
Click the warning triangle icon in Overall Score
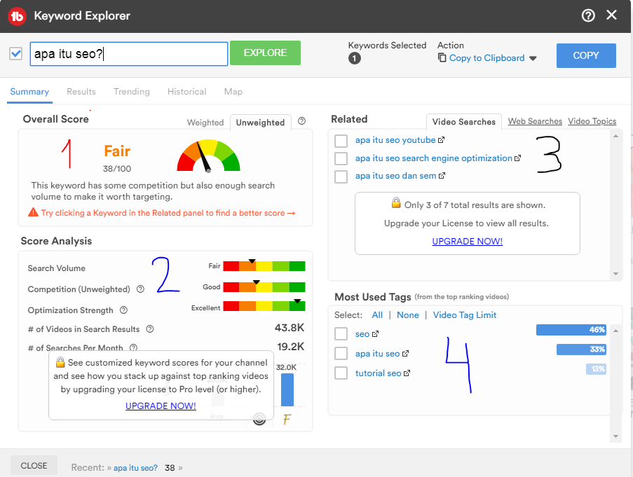(33, 212)
